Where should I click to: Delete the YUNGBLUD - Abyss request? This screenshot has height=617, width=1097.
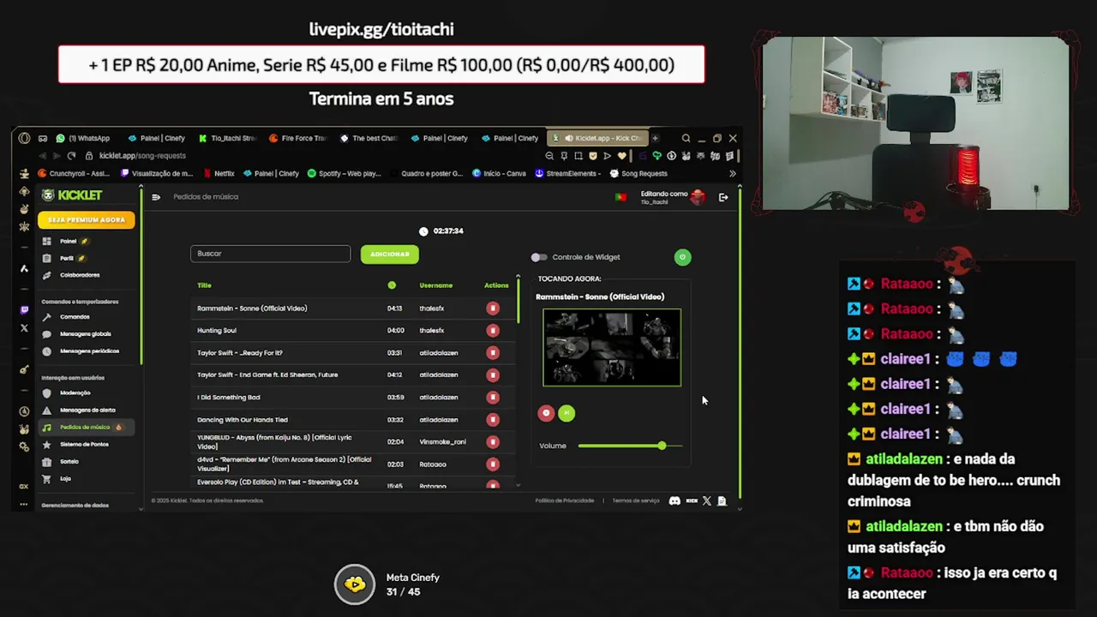(493, 442)
